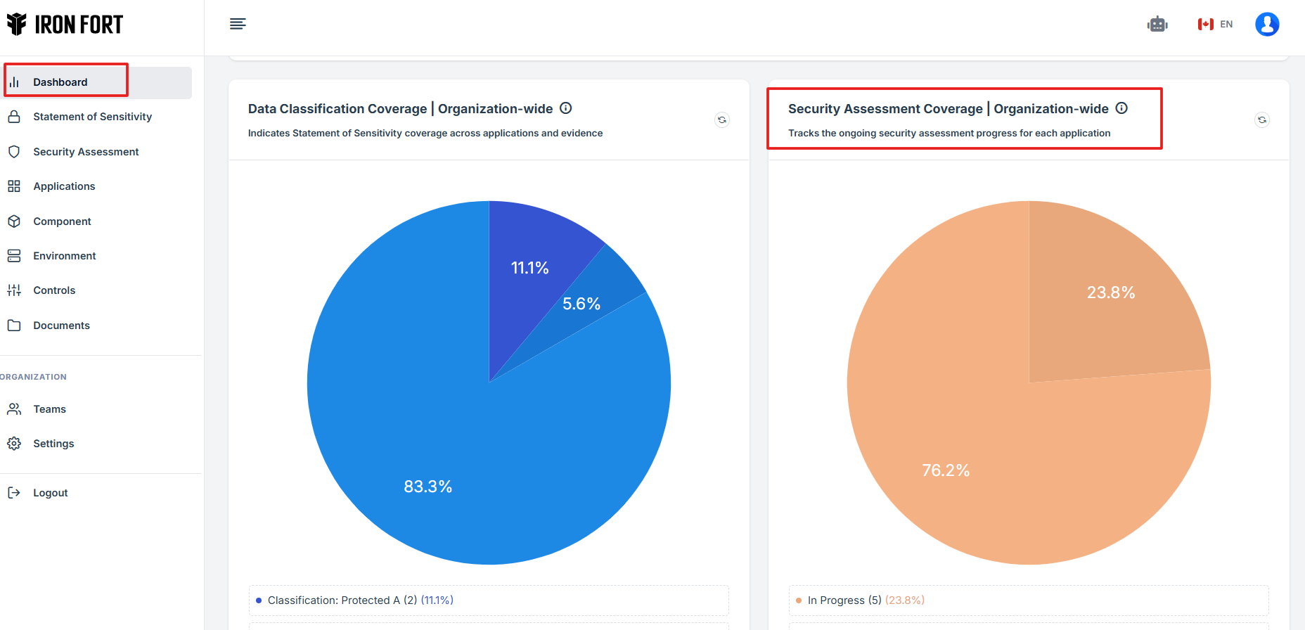Refresh the Security Assessment Coverage chart
The image size is (1305, 630).
(x=1261, y=120)
